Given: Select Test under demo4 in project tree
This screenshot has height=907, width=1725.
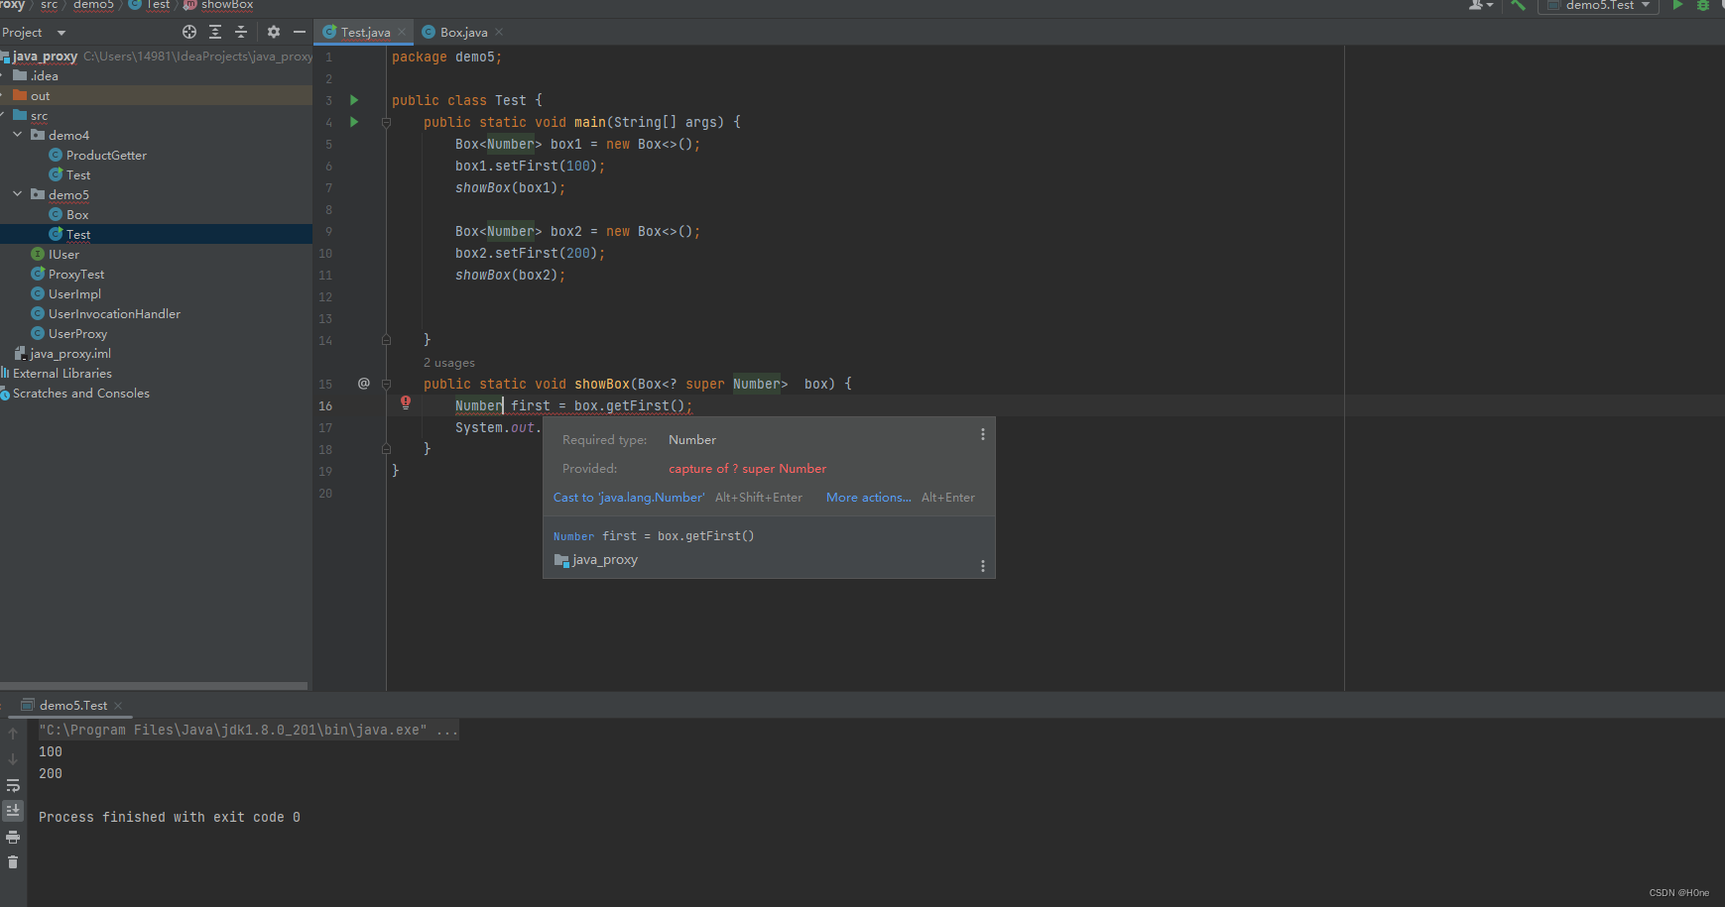Looking at the screenshot, I should click(78, 174).
